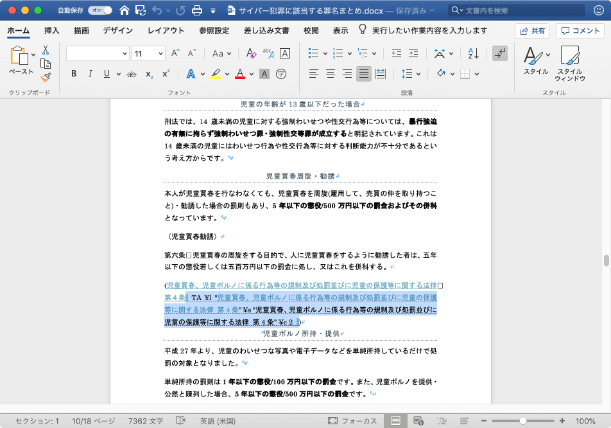Open スタイル ウィンドウ pane
The width and height of the screenshot is (611, 428).
570,63
